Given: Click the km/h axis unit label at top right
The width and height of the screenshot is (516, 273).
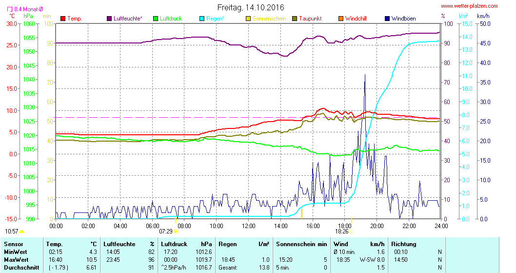Looking at the screenshot, I should click(x=483, y=16).
